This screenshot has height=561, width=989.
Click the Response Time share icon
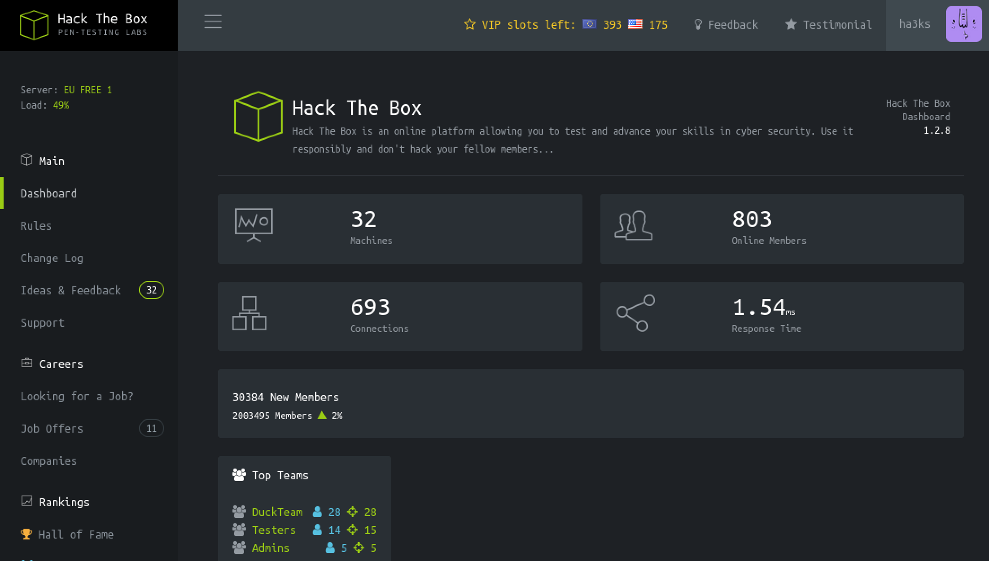click(x=636, y=313)
